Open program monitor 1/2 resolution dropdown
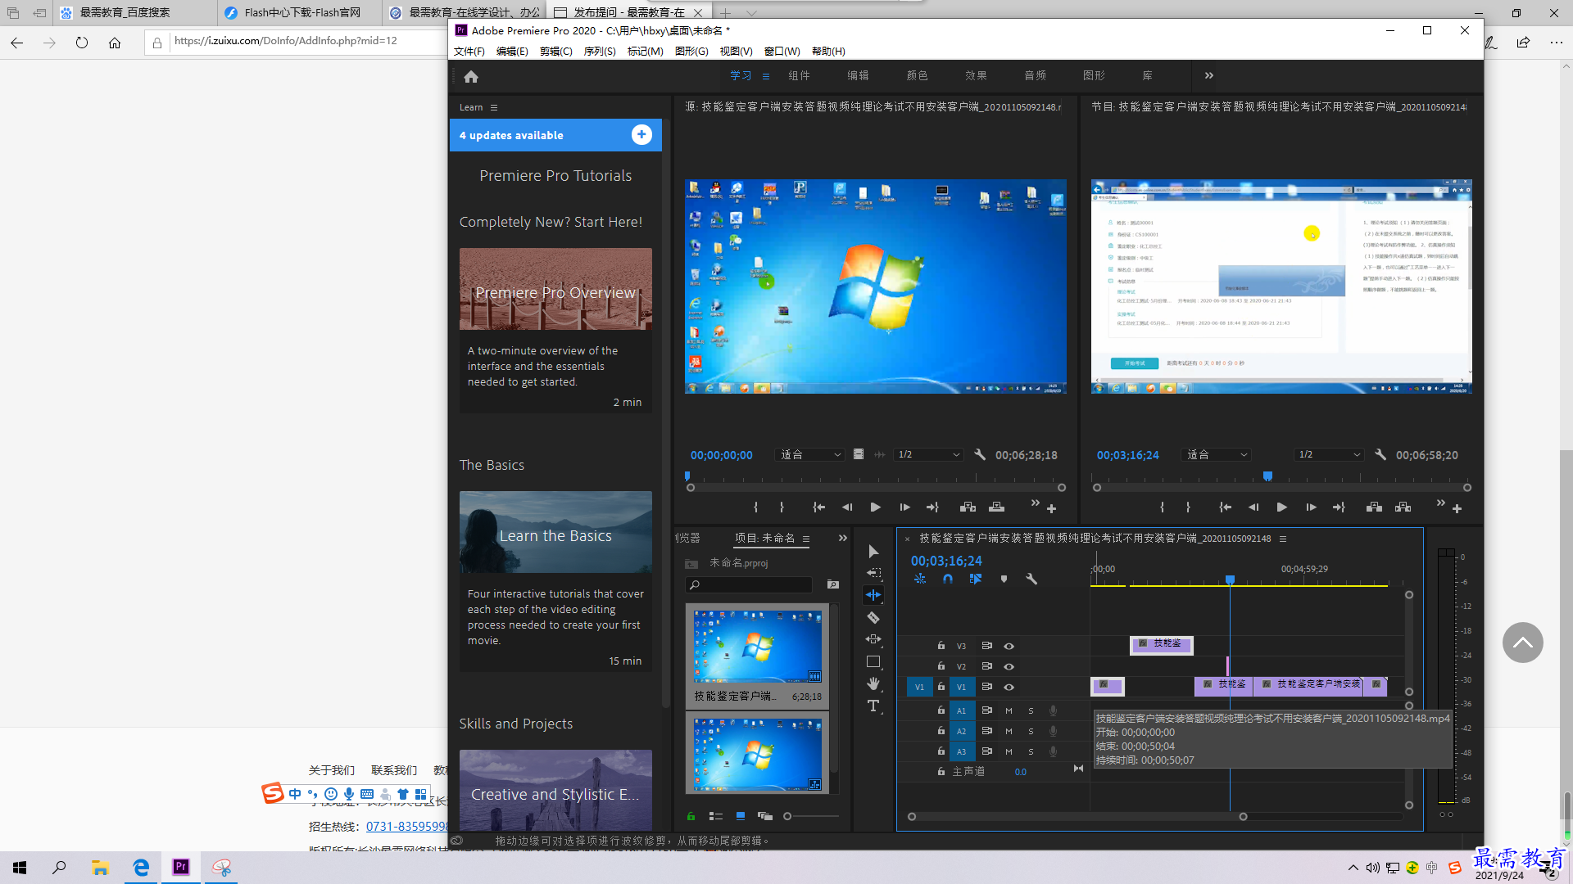Viewport: 1573px width, 884px height. [x=1329, y=454]
